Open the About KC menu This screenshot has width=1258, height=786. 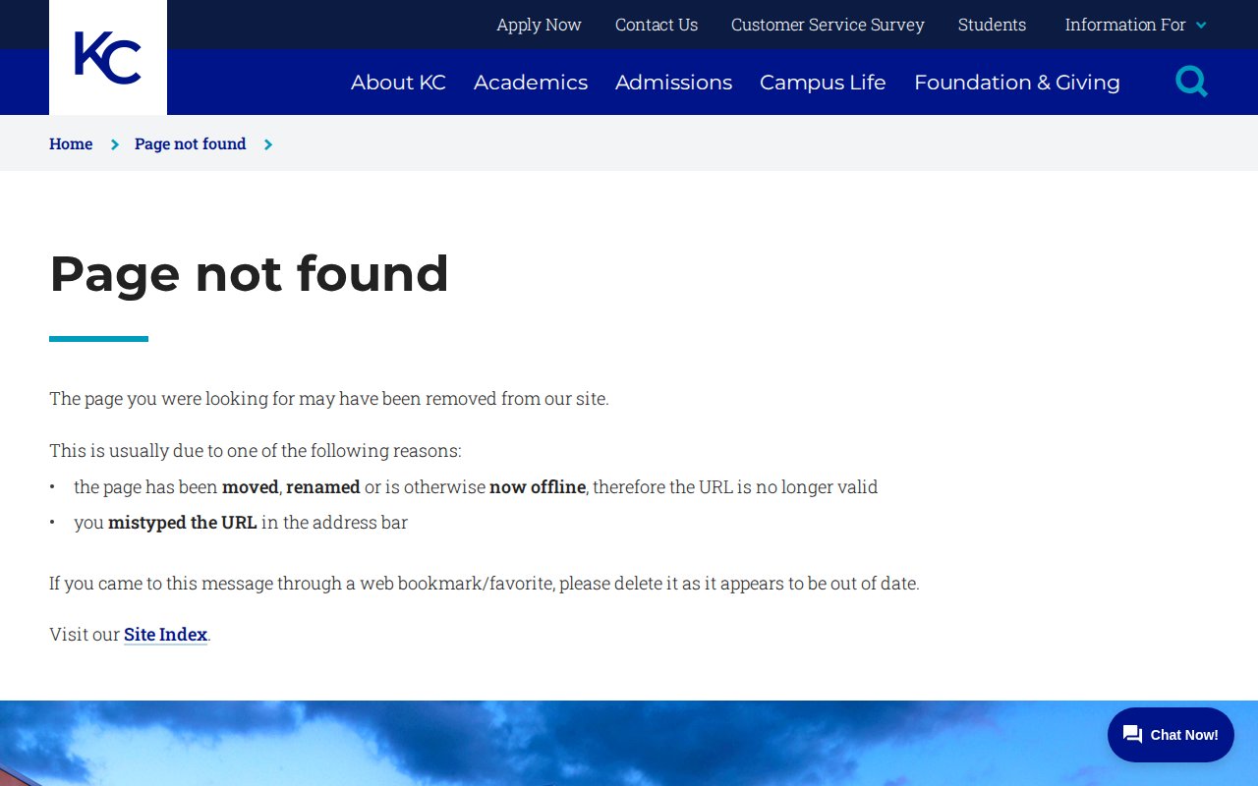398,83
